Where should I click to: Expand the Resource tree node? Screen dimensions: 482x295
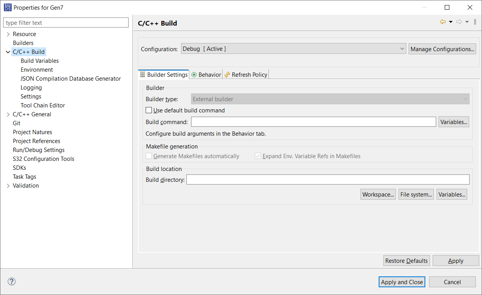[x=8, y=34]
